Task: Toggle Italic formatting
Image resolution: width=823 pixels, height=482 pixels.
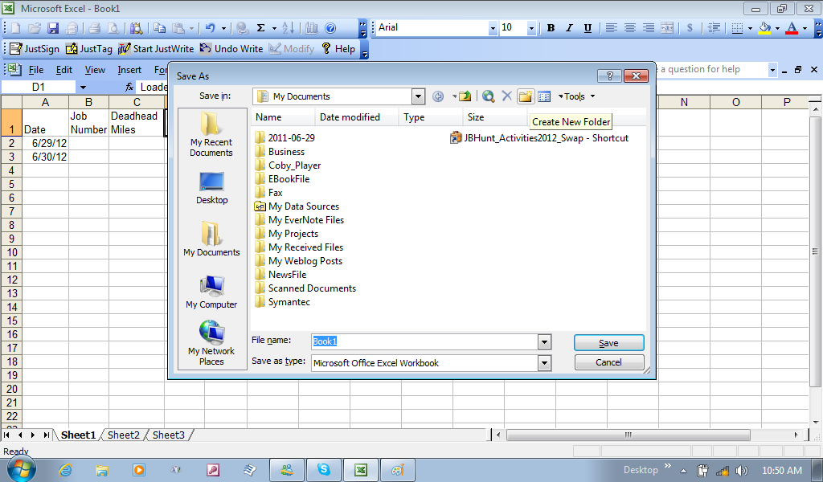Action: [569, 28]
